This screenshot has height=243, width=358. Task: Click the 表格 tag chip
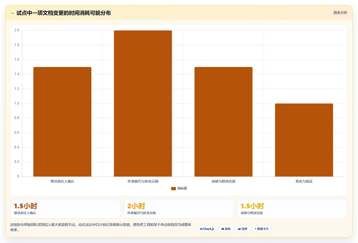tap(226, 229)
